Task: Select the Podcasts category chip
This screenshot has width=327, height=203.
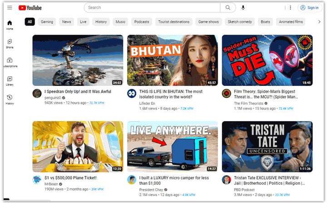Action: [142, 22]
